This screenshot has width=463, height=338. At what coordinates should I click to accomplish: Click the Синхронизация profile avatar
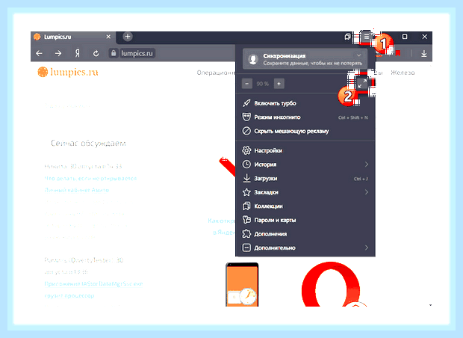[252, 59]
